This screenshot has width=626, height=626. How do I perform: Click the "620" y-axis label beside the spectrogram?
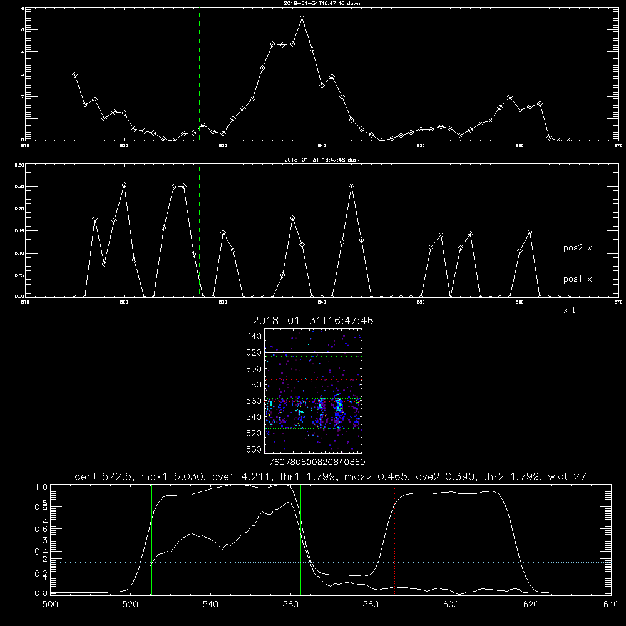254,352
